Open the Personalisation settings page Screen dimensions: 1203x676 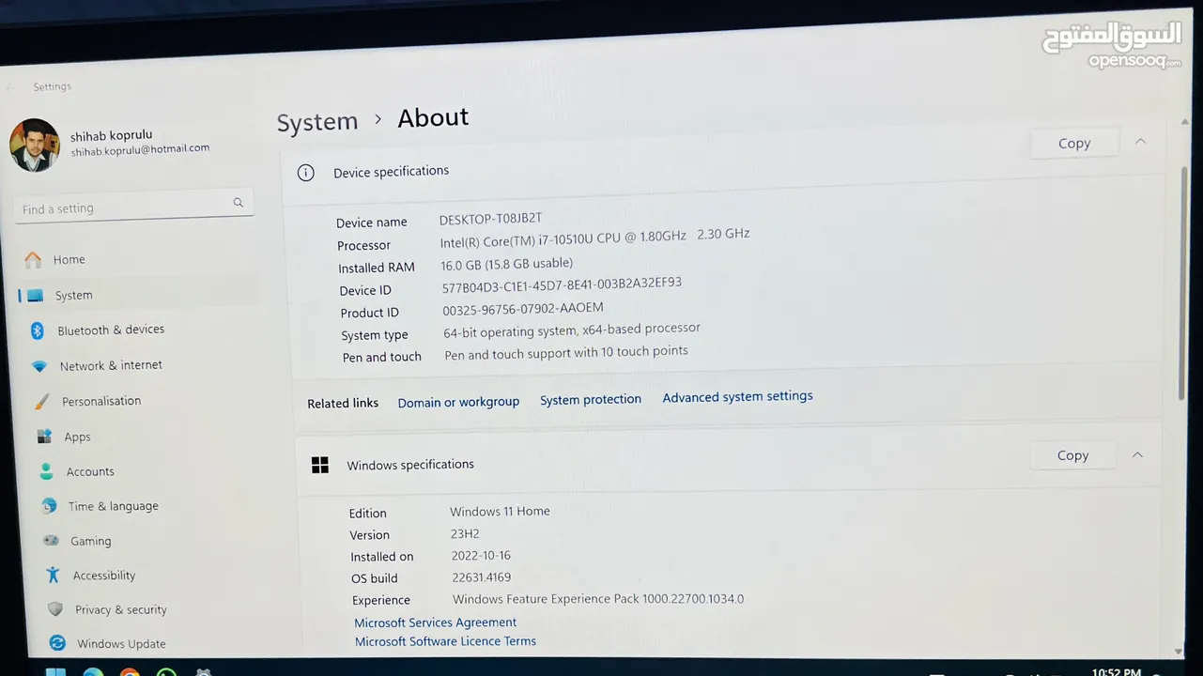coord(100,402)
